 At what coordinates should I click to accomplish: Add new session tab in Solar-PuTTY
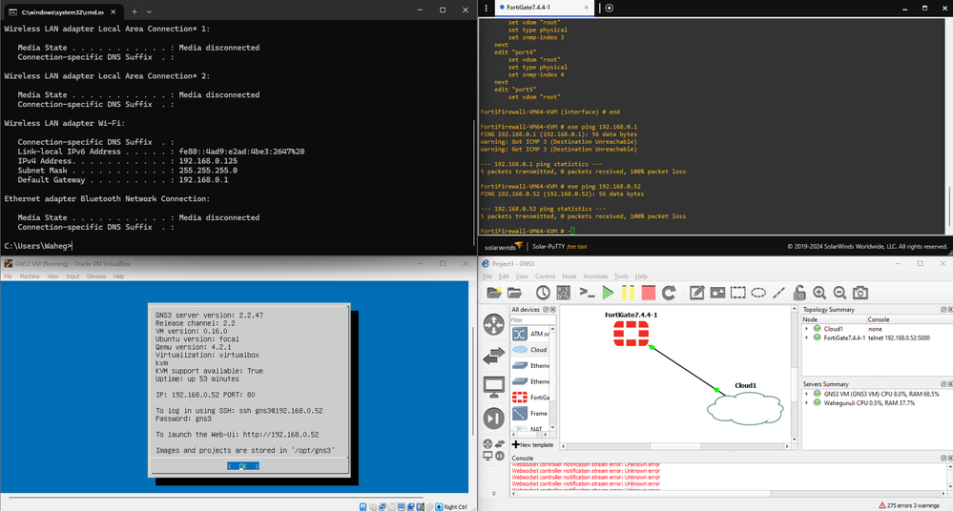tap(609, 8)
